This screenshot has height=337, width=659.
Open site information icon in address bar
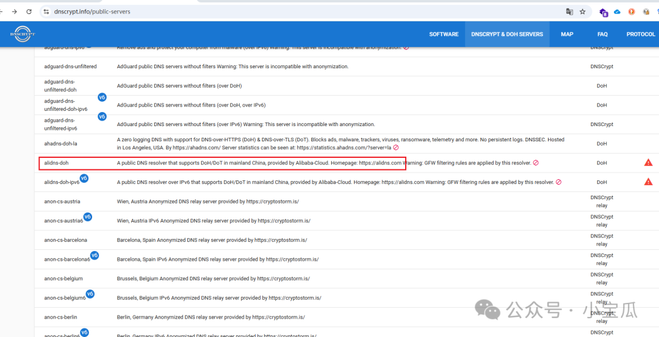pos(46,12)
